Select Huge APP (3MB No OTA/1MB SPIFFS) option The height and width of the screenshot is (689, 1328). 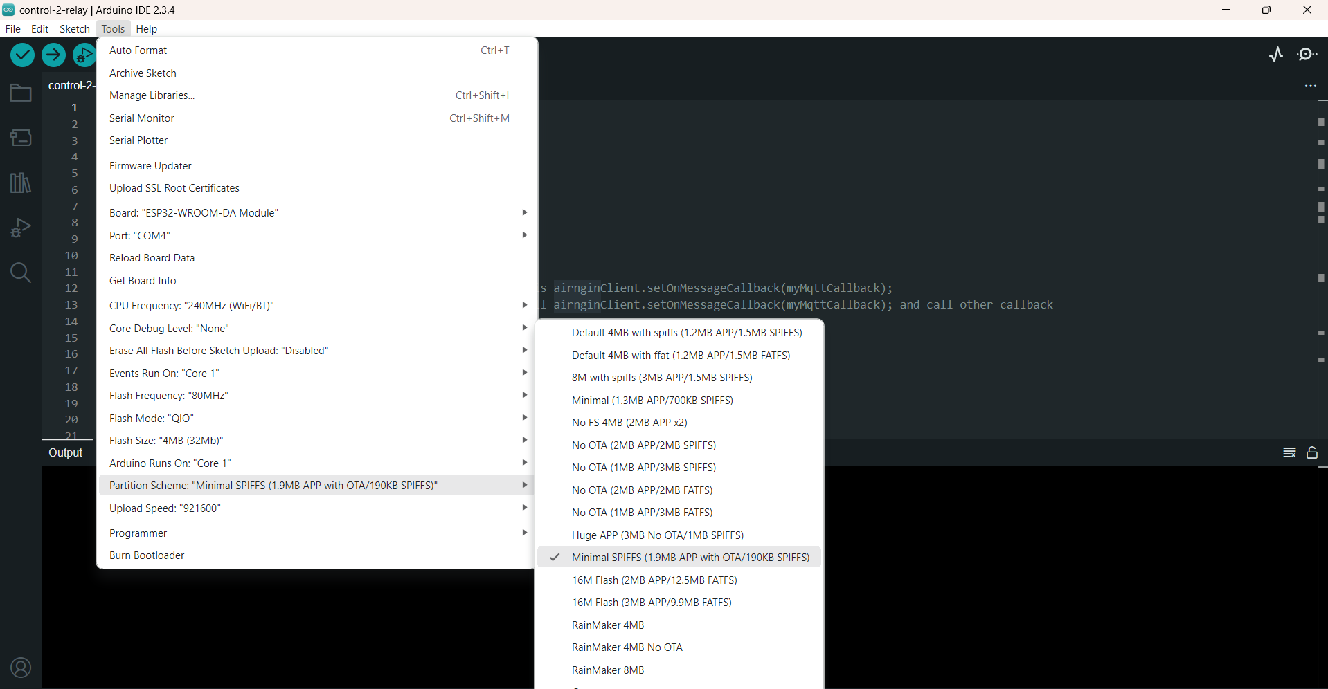[657, 535]
